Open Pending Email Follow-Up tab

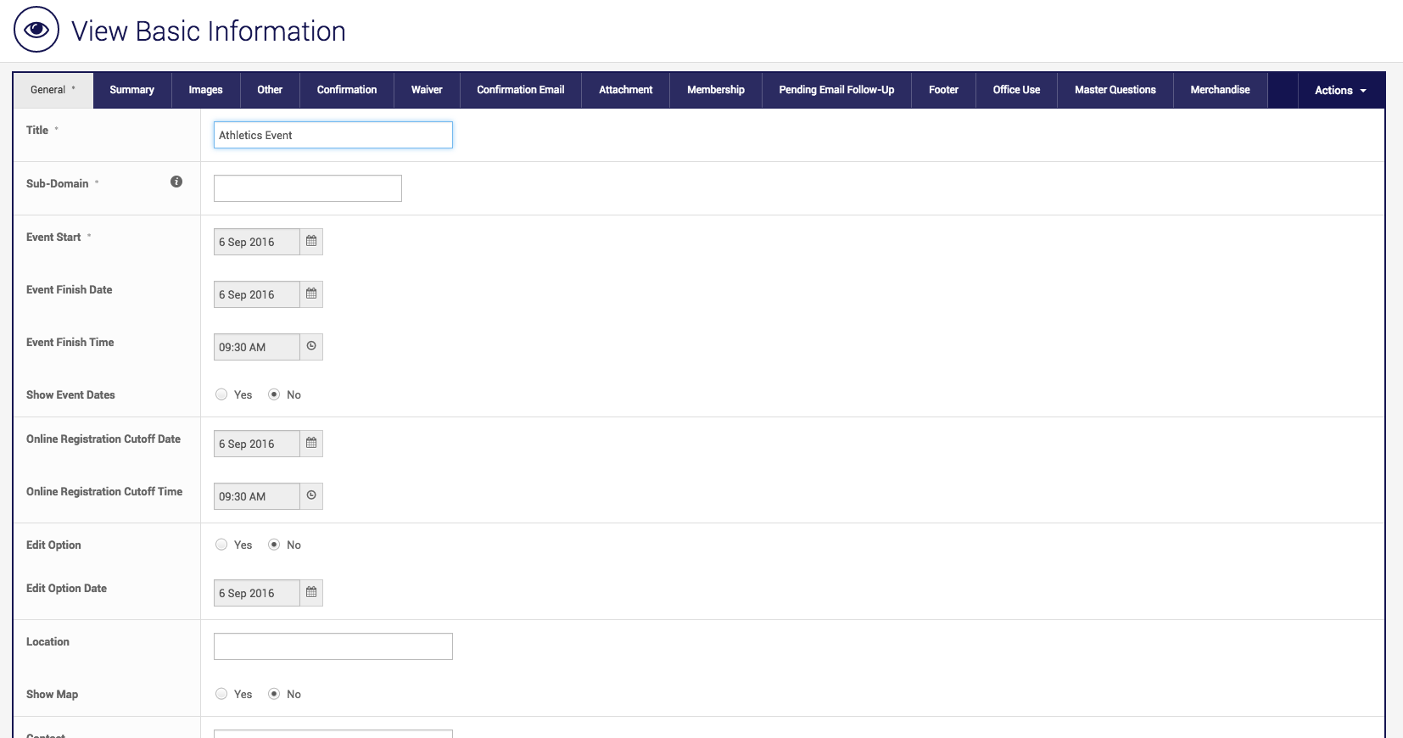pos(836,90)
